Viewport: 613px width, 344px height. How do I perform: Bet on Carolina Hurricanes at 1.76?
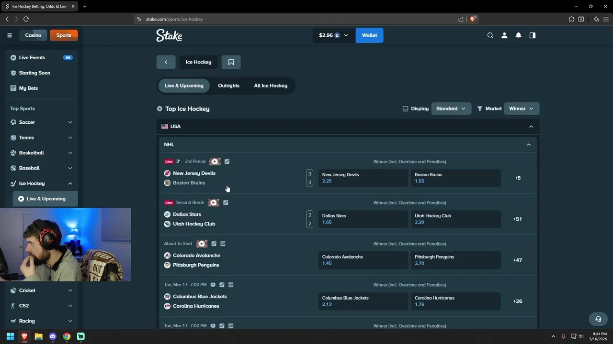[455, 301]
